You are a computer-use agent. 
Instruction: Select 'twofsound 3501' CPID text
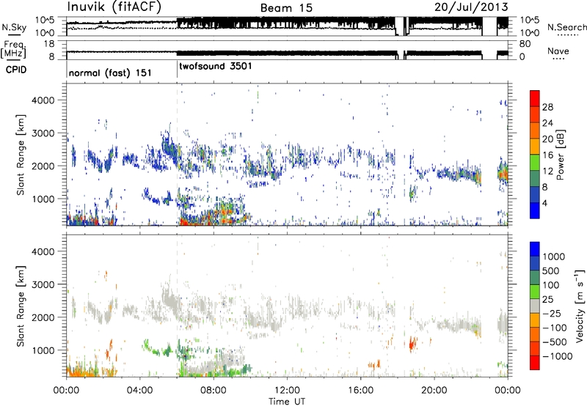click(216, 66)
